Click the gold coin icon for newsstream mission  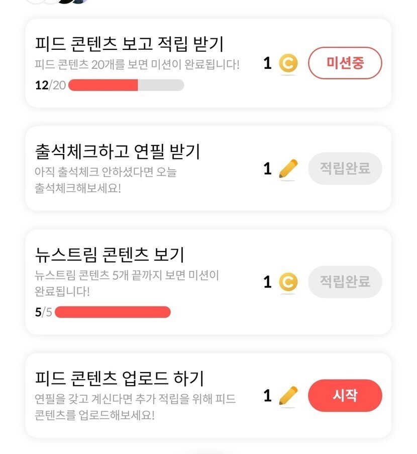(x=288, y=282)
